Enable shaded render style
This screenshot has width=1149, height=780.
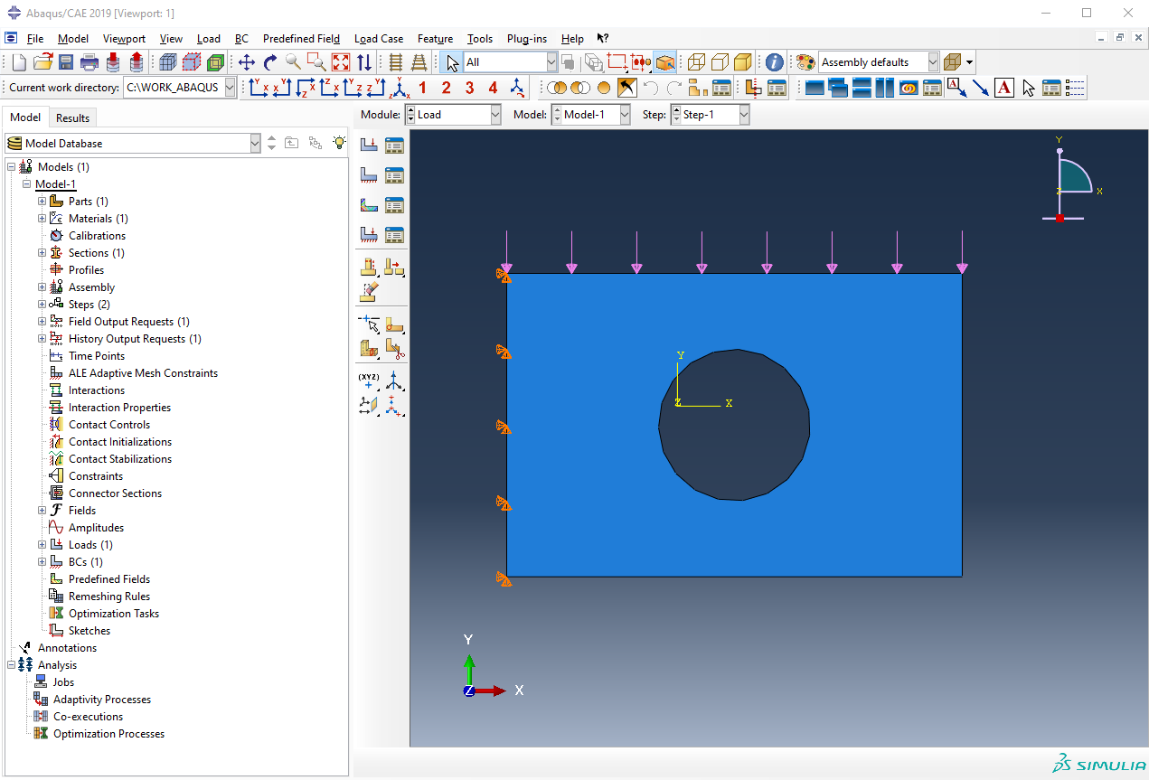[x=742, y=62]
